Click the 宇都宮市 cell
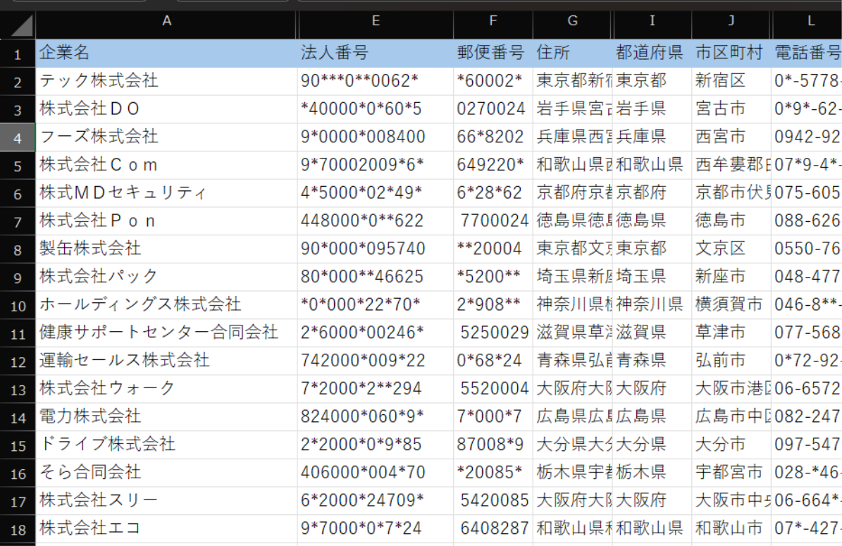Image resolution: width=842 pixels, height=546 pixels. point(731,472)
